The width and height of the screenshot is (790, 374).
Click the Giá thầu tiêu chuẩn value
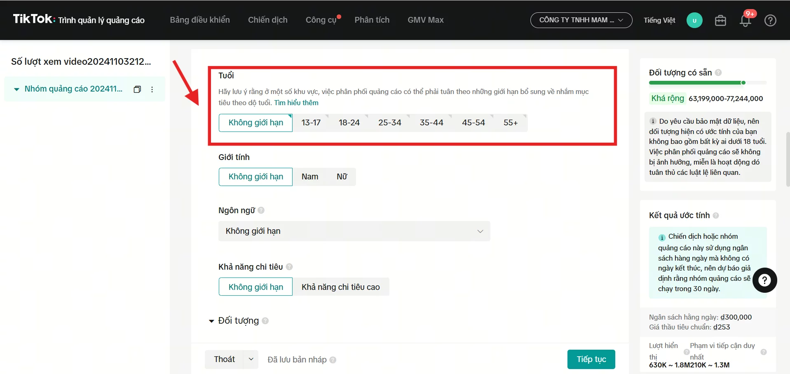coord(722,327)
